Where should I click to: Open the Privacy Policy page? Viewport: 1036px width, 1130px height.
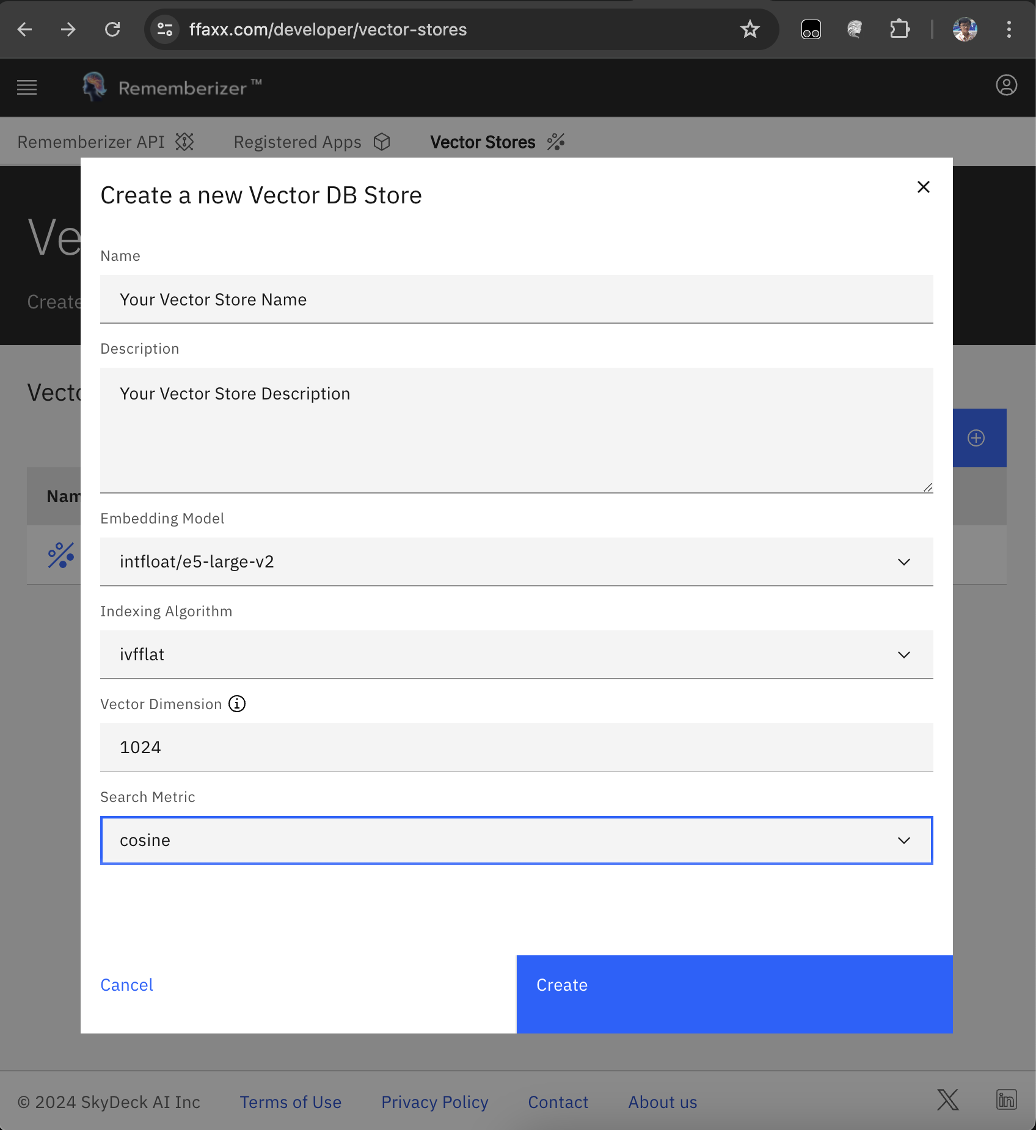(x=434, y=1102)
